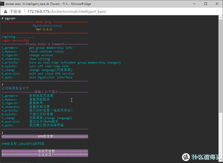223x163 pixels.
Task: Click '查看所有设置' description
Action: [x=39, y=106]
